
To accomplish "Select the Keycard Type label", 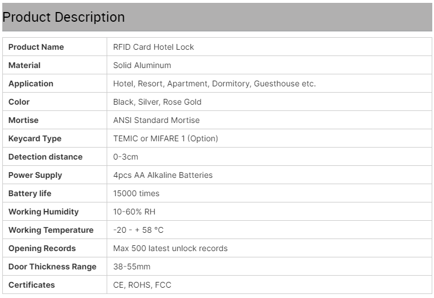I will coord(35,138).
